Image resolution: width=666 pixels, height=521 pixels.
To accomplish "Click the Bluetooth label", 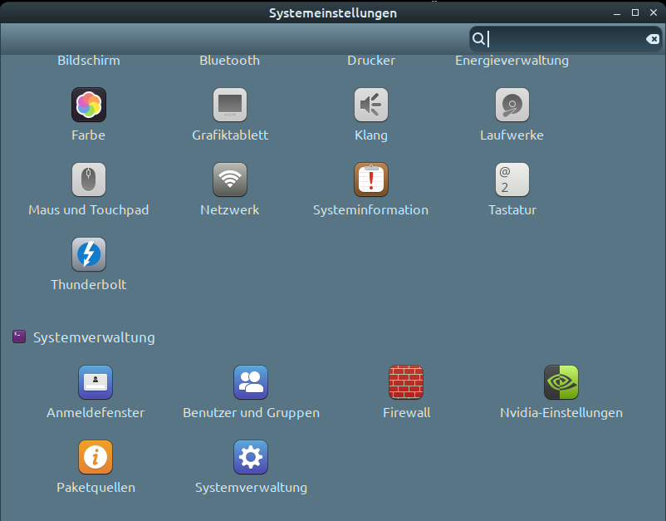I will tap(230, 61).
